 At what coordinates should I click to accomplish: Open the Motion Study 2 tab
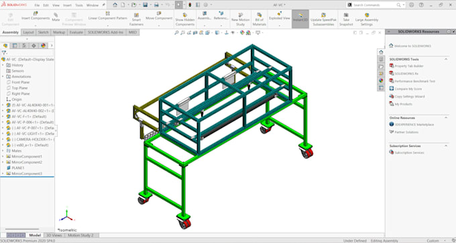point(80,235)
